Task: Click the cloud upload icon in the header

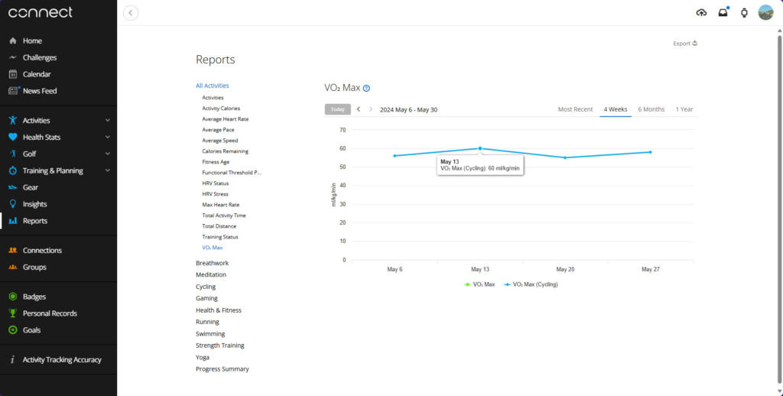Action: coord(702,13)
